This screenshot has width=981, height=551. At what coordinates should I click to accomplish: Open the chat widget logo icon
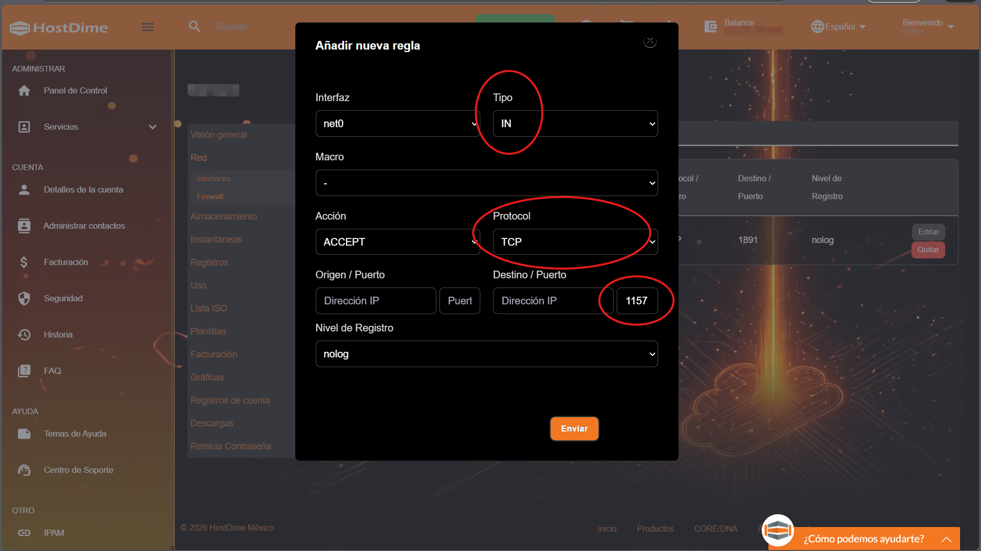point(777,530)
